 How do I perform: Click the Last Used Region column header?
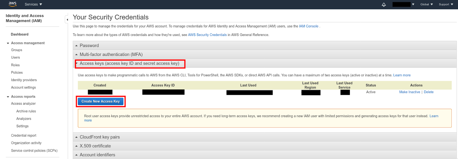coord(310,85)
